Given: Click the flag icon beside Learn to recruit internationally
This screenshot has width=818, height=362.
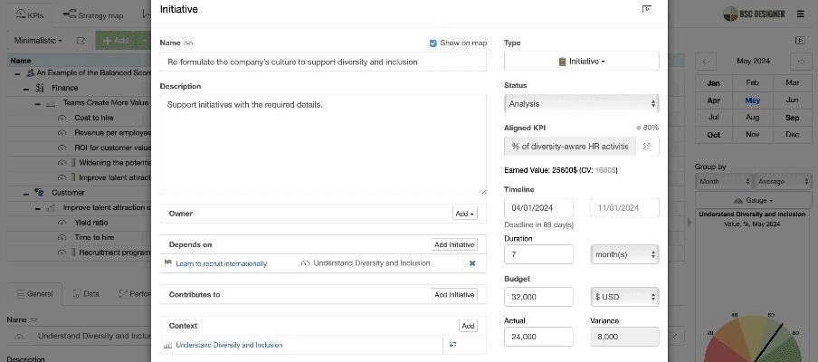Looking at the screenshot, I should 167,263.
